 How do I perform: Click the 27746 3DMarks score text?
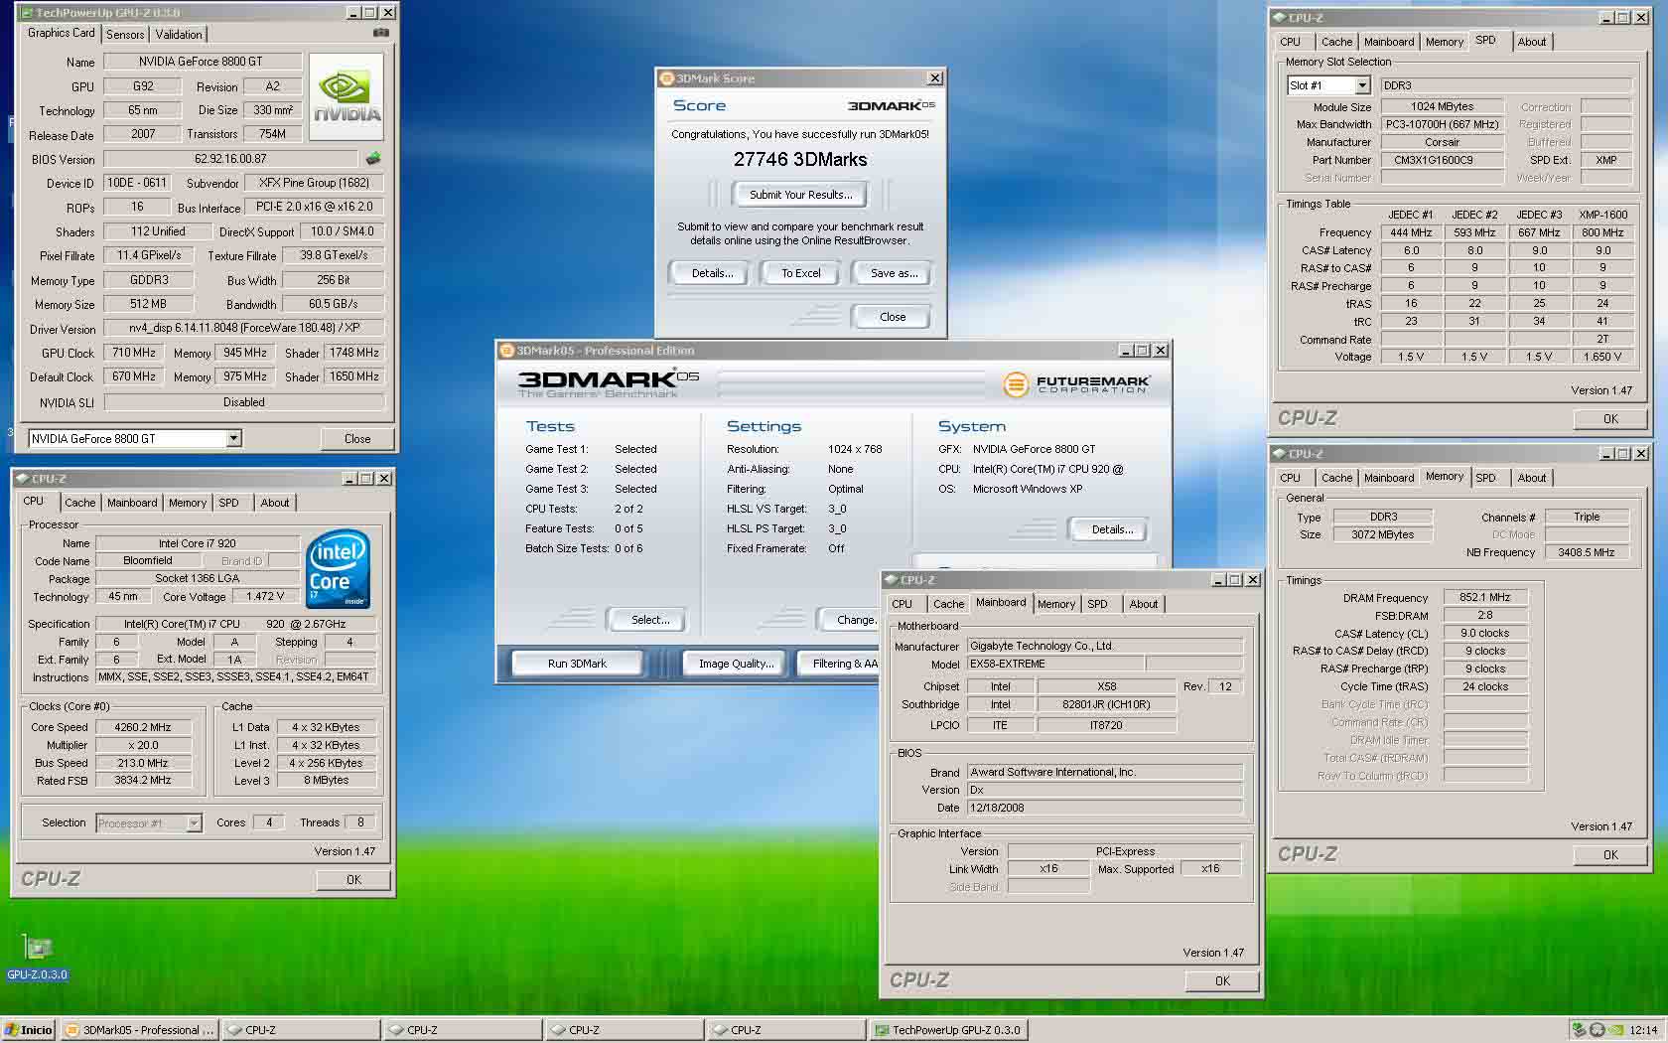(x=800, y=160)
